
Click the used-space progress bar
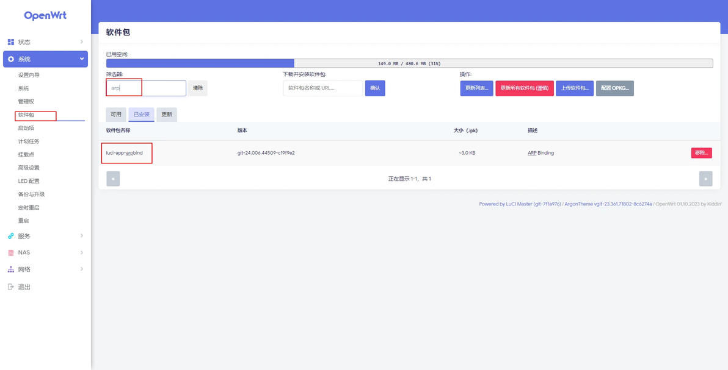[x=409, y=63]
